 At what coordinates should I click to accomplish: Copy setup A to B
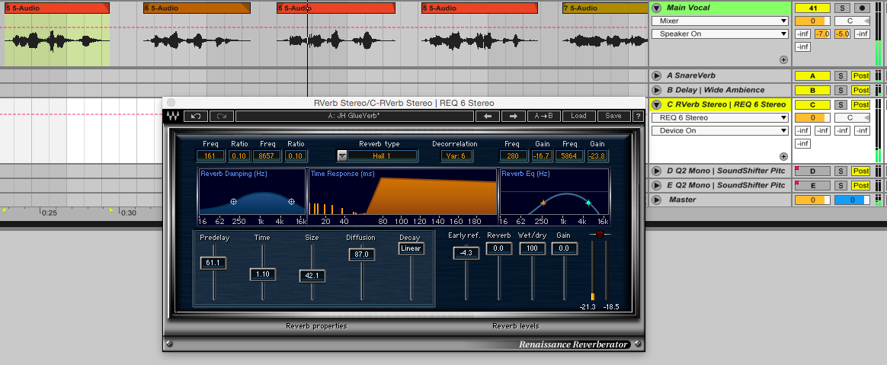click(543, 116)
